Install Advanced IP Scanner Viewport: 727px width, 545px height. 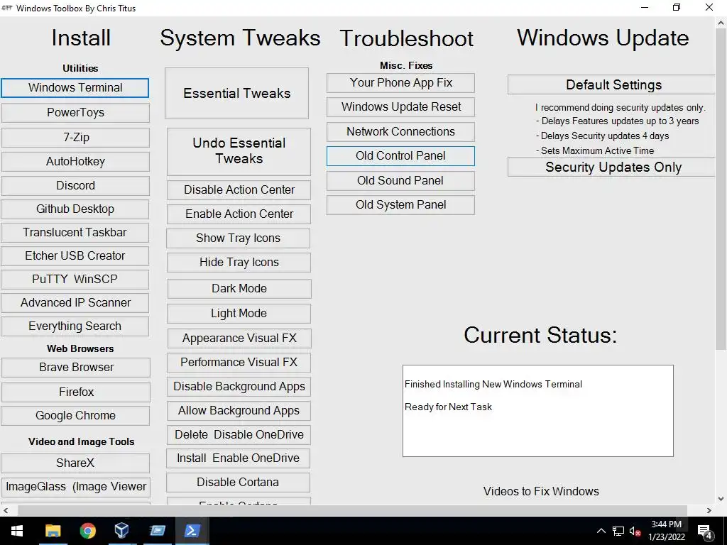point(75,302)
